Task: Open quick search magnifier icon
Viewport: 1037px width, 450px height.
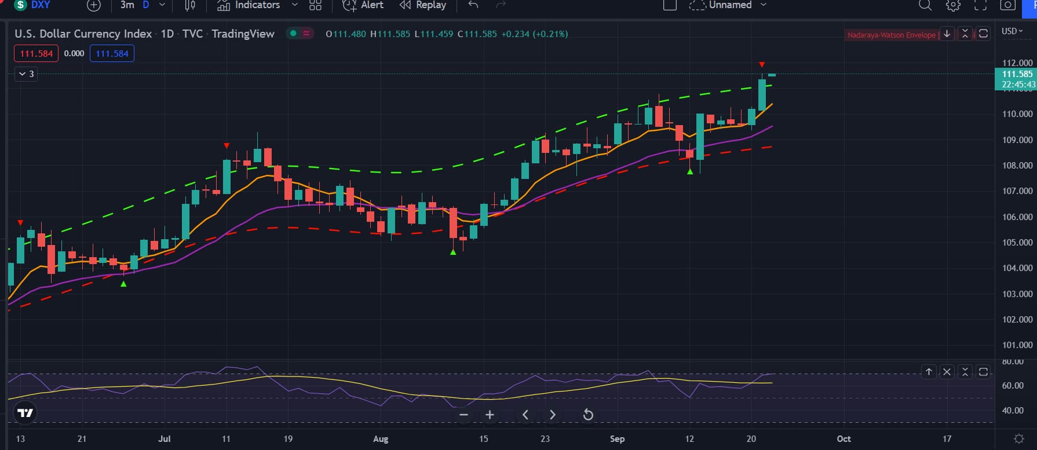Action: click(925, 5)
